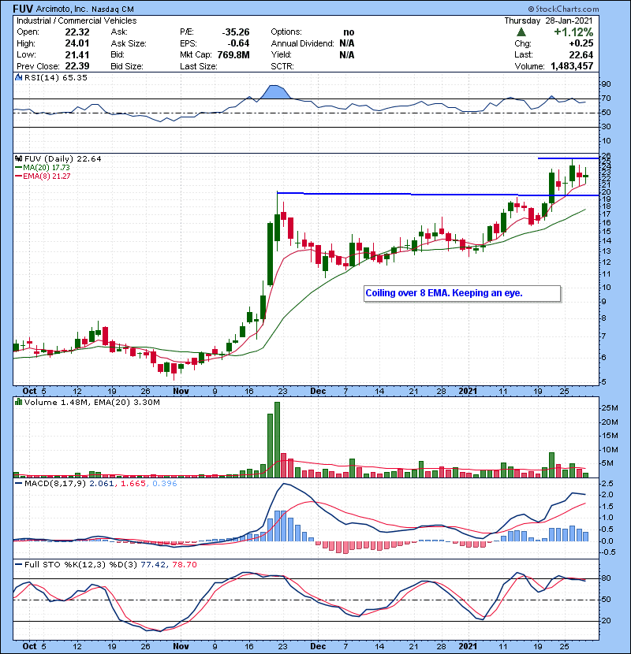Click the Nasdaq CM exchange label
The width and height of the screenshot is (631, 654).
113,9
